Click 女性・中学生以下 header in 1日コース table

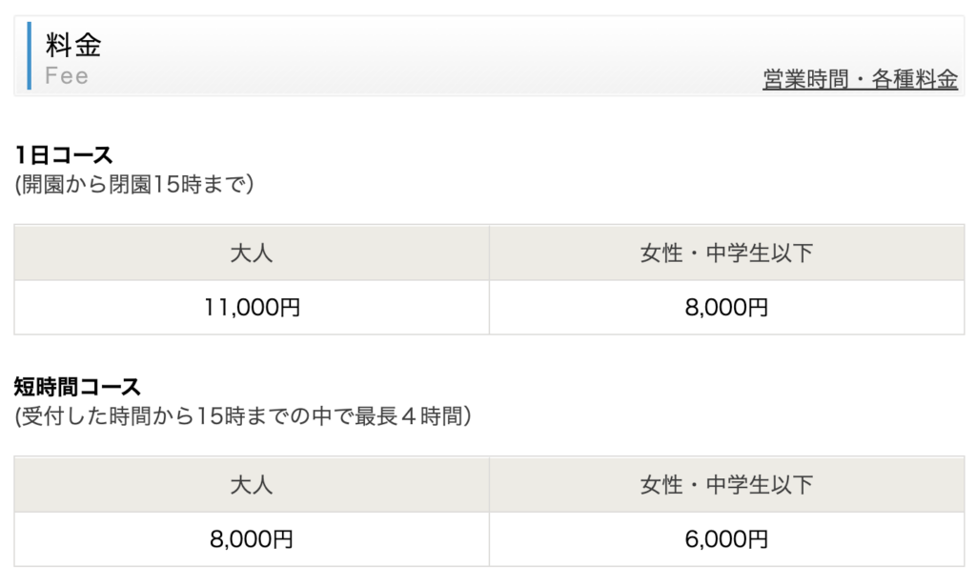(x=726, y=253)
